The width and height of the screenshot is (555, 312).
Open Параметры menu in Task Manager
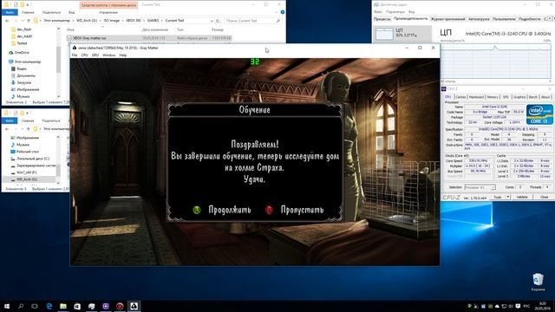(x=395, y=12)
